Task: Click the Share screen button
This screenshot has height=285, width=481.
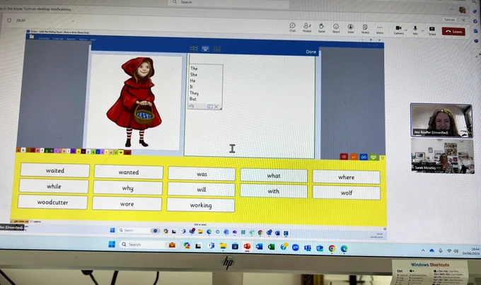Action: (x=432, y=30)
